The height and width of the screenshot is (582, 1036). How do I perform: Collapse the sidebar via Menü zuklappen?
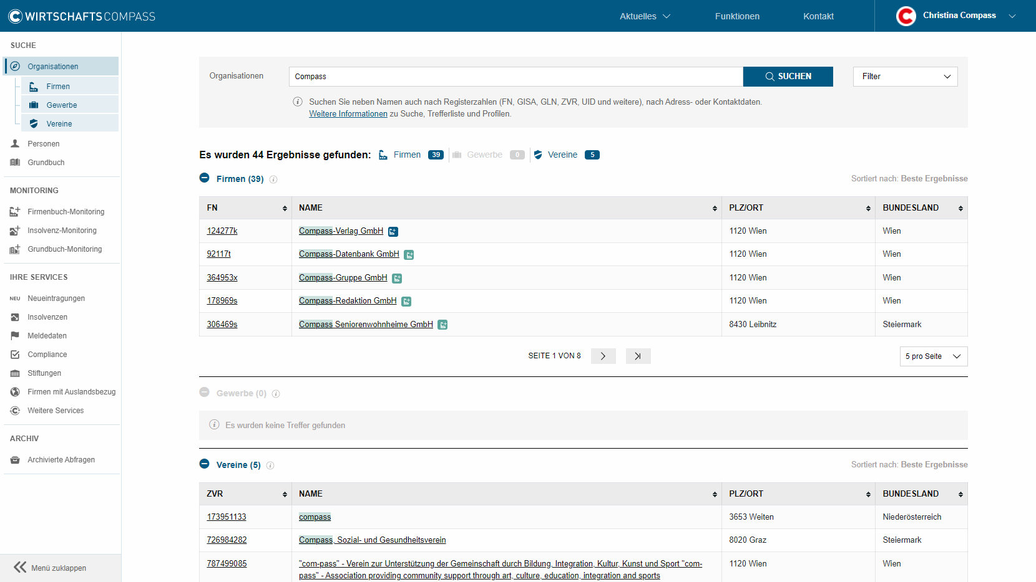[x=50, y=568]
